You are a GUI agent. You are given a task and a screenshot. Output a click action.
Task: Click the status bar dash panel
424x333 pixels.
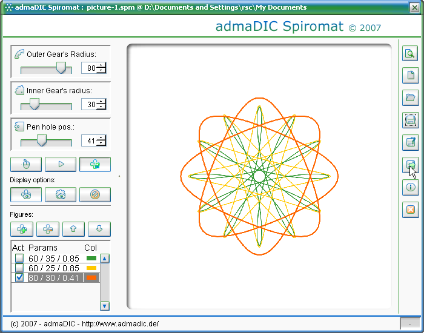tap(409, 323)
